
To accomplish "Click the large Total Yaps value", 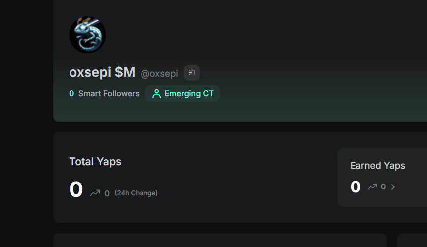I will click(76, 190).
